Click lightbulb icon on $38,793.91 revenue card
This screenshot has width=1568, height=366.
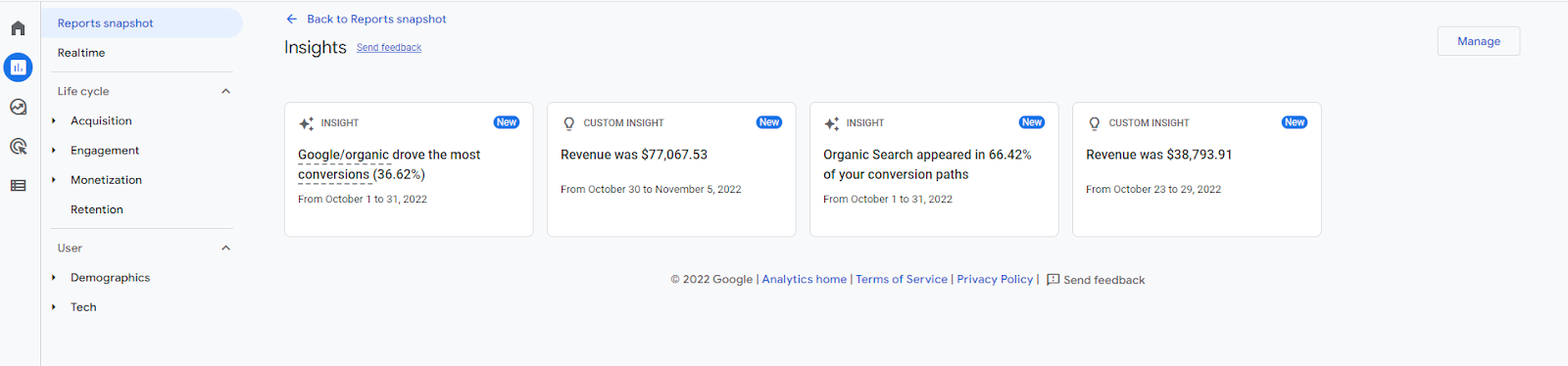pos(1094,123)
